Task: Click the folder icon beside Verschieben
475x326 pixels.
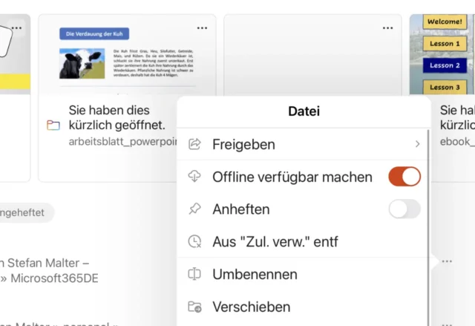Action: click(195, 307)
